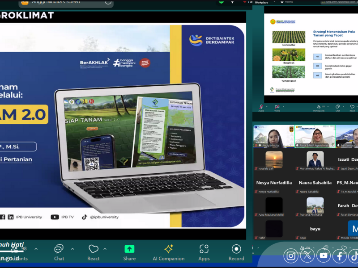Click muted mic icon beside Hafiz label
This screenshot has width=358, height=268.
pos(256,238)
